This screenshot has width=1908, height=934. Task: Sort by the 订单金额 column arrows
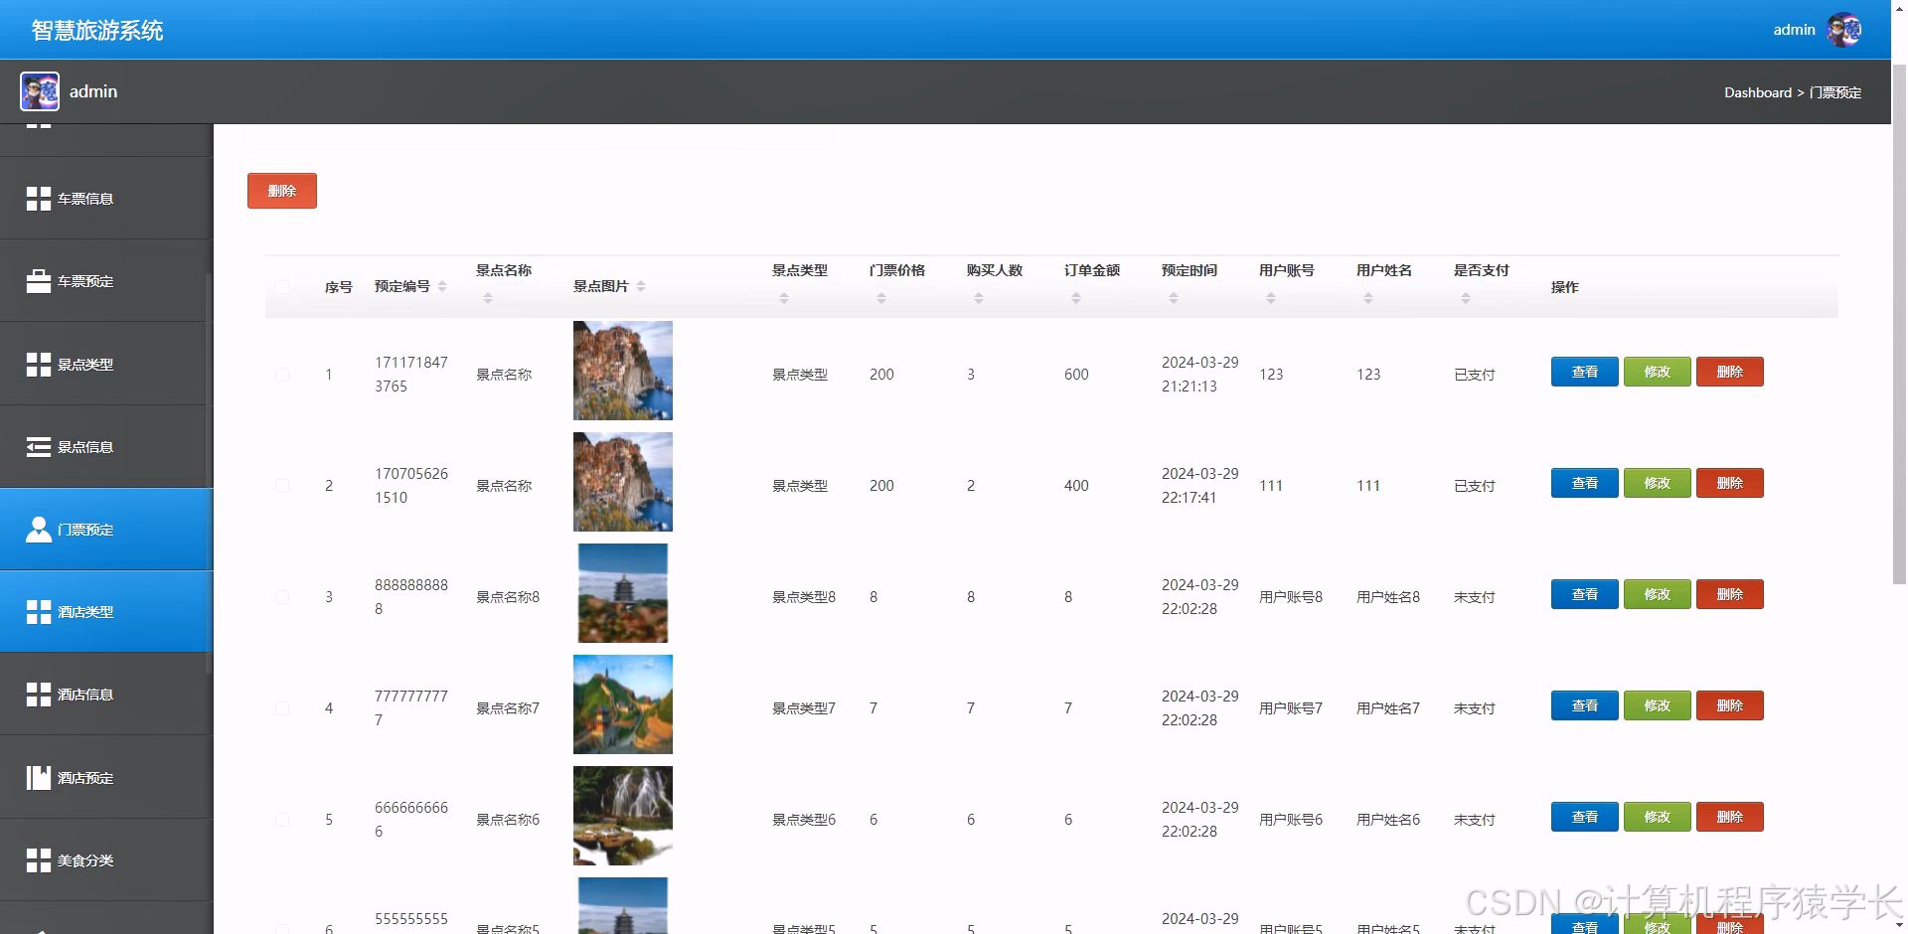(x=1076, y=298)
